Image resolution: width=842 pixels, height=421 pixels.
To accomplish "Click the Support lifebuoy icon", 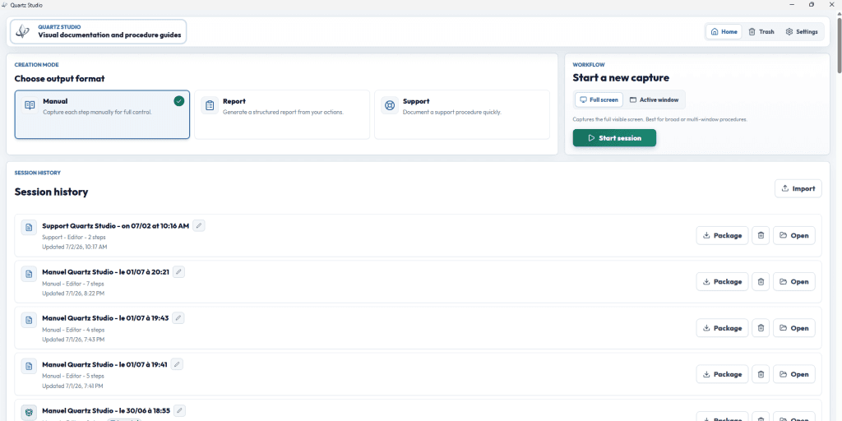I will [x=390, y=105].
